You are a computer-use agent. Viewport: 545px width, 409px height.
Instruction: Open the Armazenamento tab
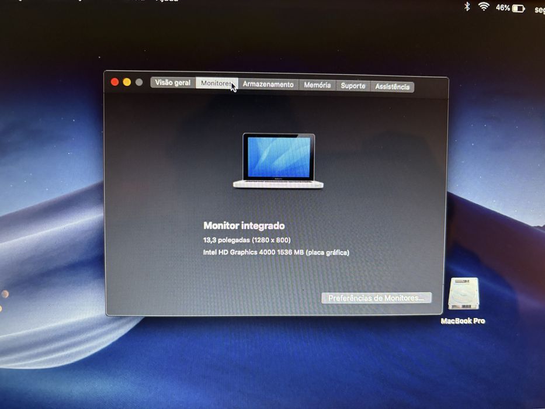coord(268,85)
